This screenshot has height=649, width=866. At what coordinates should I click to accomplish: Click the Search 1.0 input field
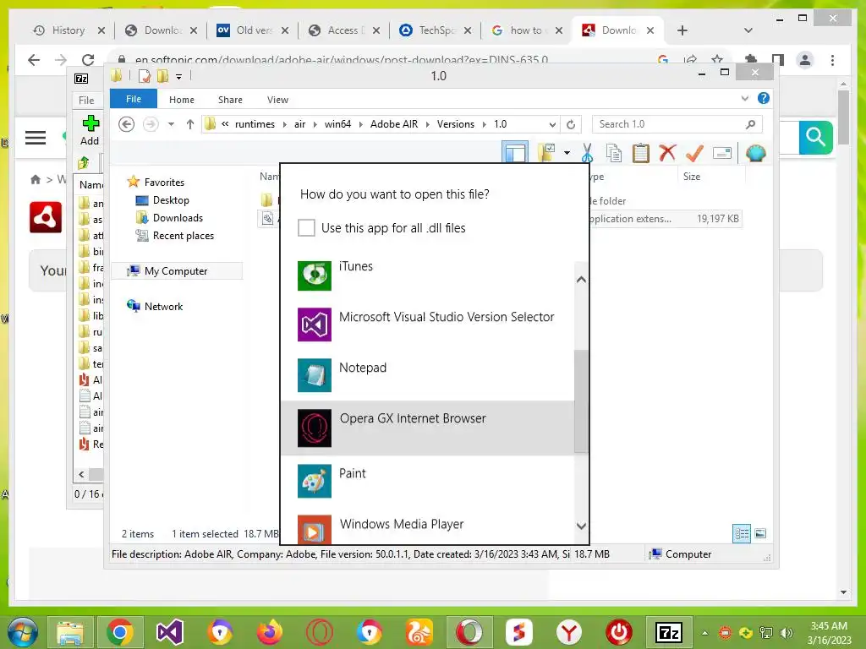click(677, 124)
